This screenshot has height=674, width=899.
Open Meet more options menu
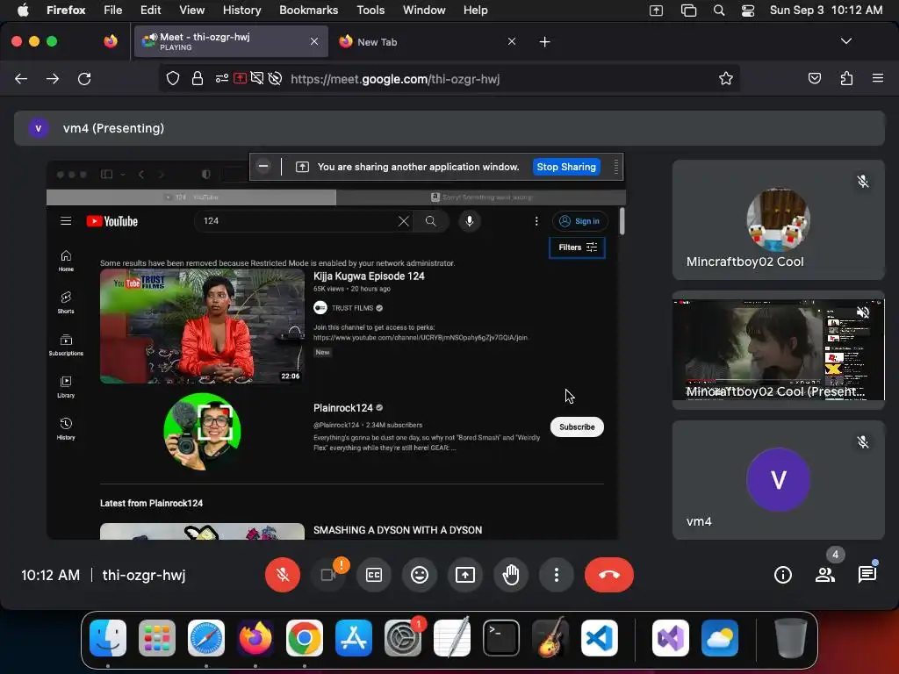click(x=556, y=574)
